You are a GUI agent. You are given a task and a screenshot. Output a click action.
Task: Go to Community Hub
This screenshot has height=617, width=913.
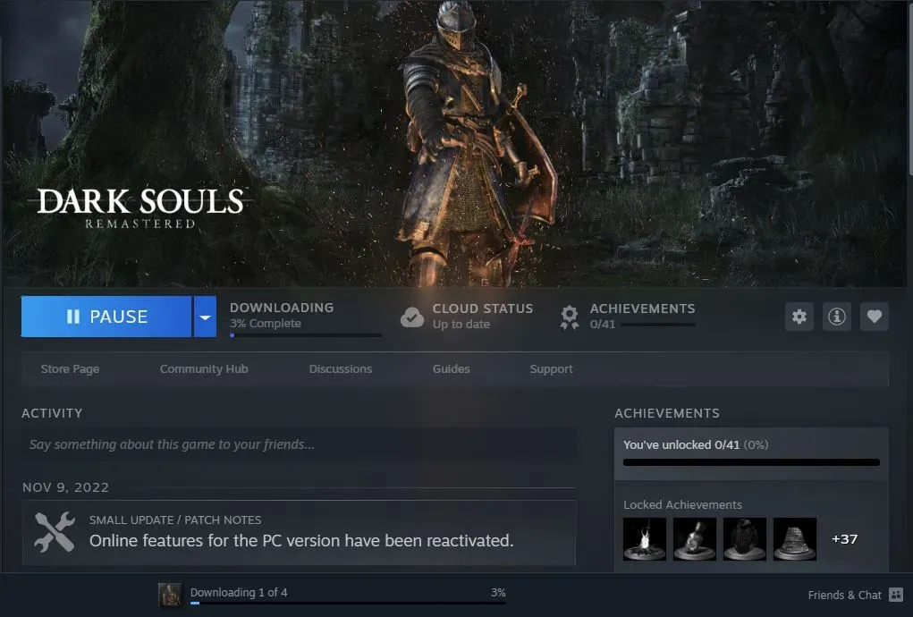(x=204, y=369)
